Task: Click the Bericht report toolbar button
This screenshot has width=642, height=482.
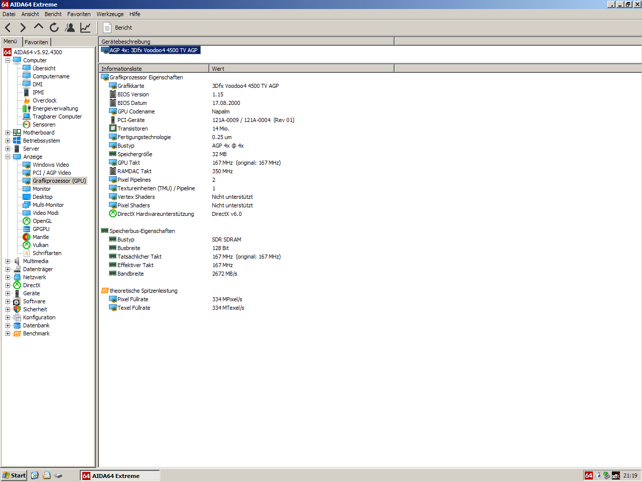Action: (x=117, y=28)
